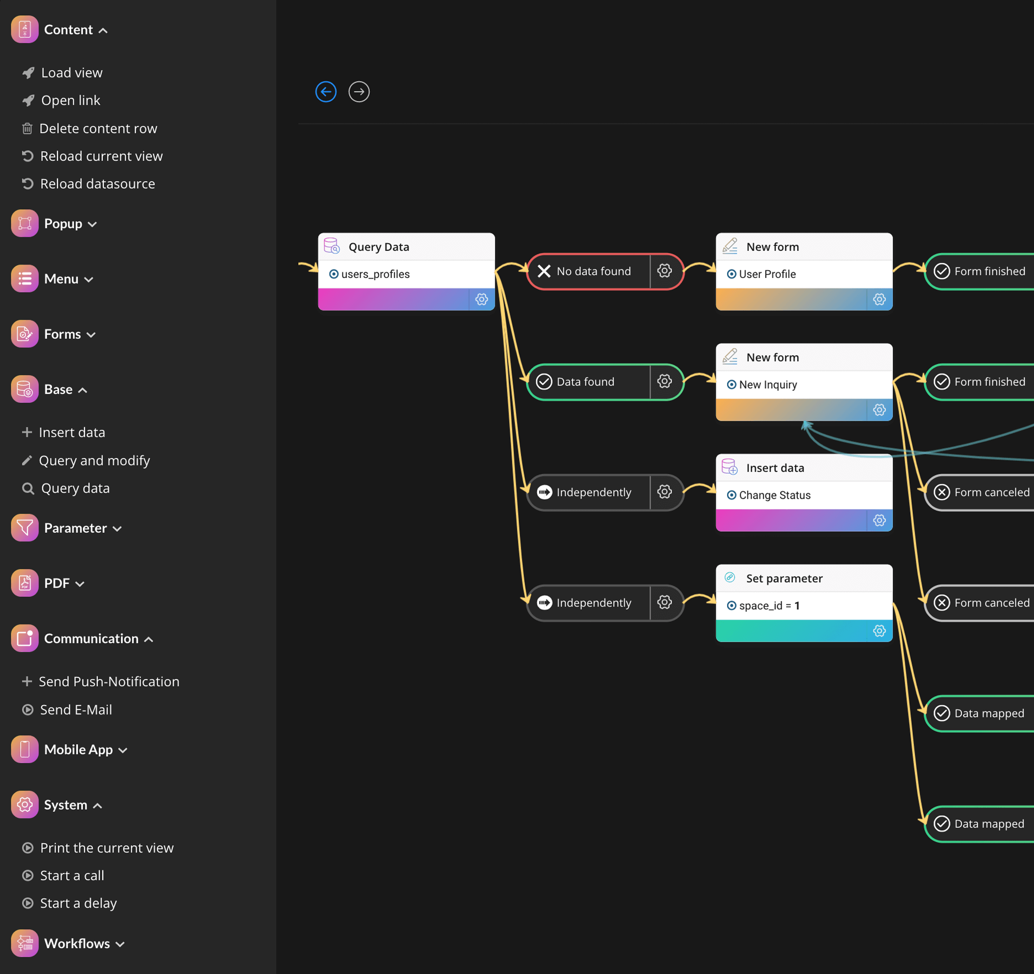Expand the Workflows section chevron
The image size is (1034, 974).
120,944
